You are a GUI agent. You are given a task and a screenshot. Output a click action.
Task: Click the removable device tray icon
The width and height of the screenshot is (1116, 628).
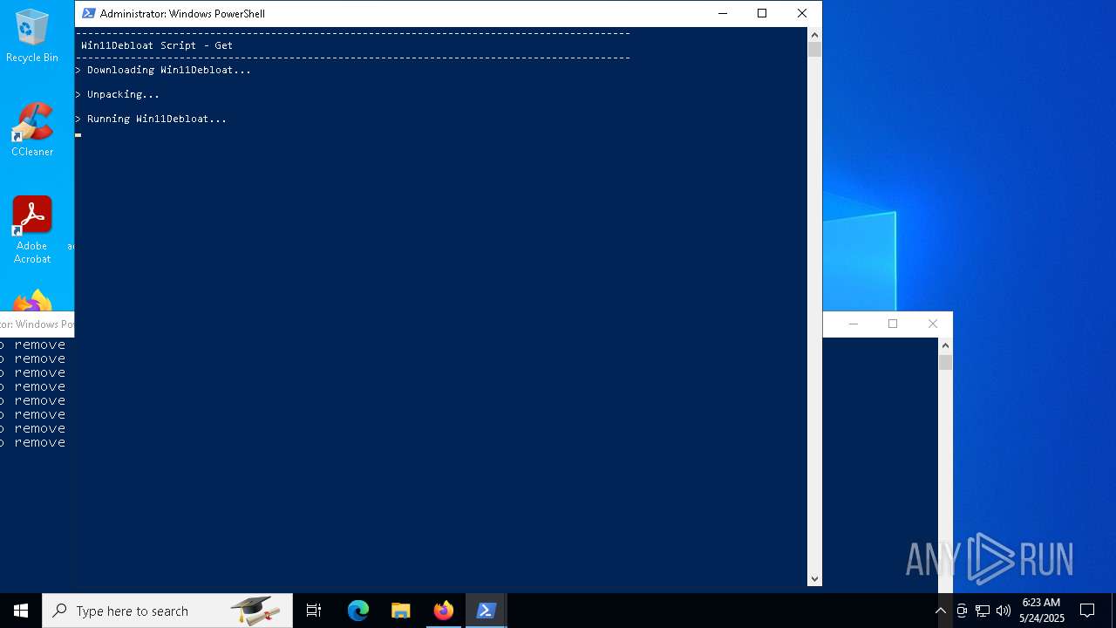(962, 611)
